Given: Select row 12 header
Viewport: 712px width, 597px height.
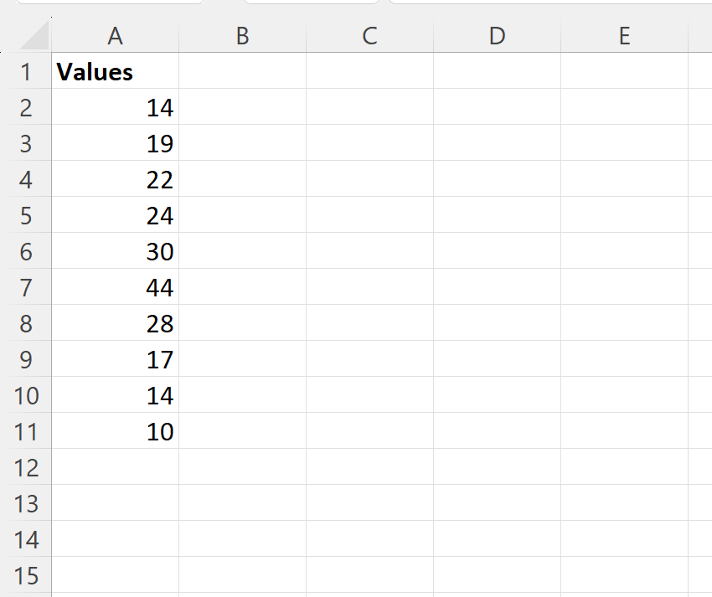Looking at the screenshot, I should [x=26, y=466].
